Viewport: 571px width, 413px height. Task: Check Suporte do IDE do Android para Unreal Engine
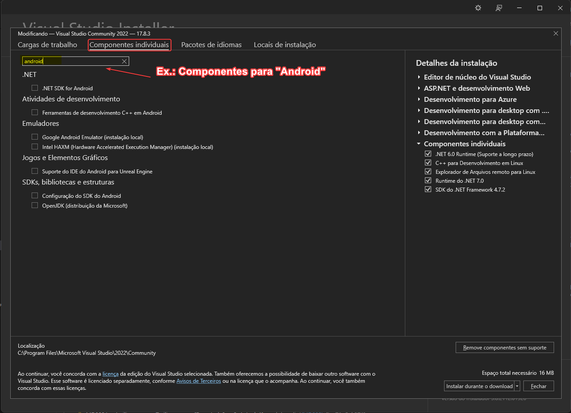35,171
